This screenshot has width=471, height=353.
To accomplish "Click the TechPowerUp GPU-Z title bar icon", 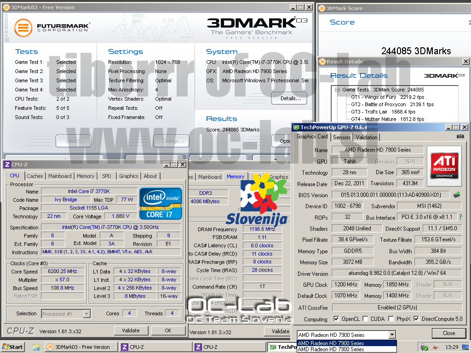I will pos(296,127).
